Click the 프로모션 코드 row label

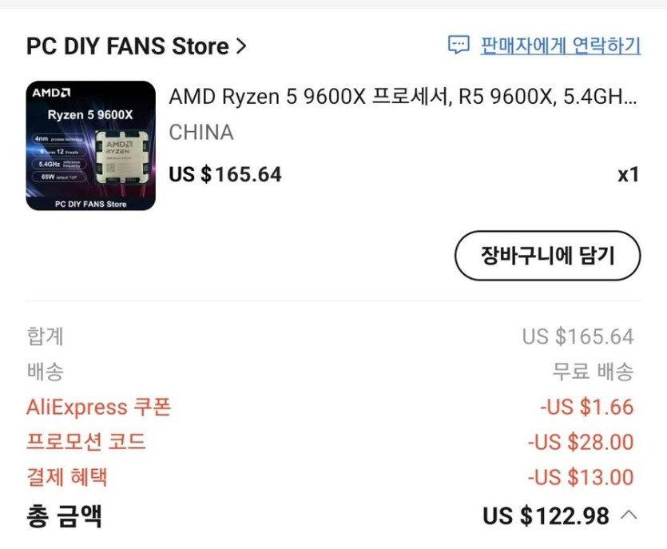(86, 442)
